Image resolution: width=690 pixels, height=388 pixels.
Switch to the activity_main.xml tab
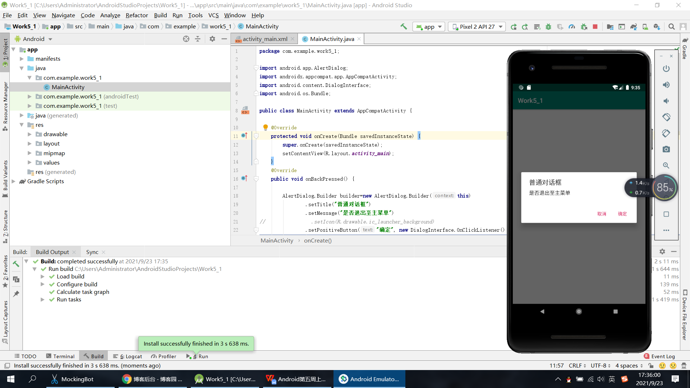(x=264, y=39)
